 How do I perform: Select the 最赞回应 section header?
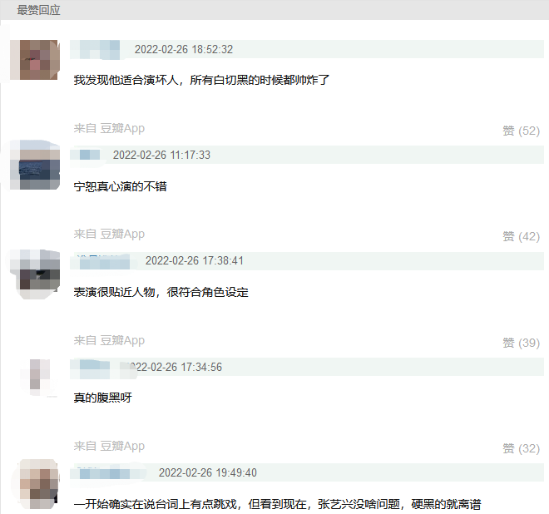pos(38,10)
